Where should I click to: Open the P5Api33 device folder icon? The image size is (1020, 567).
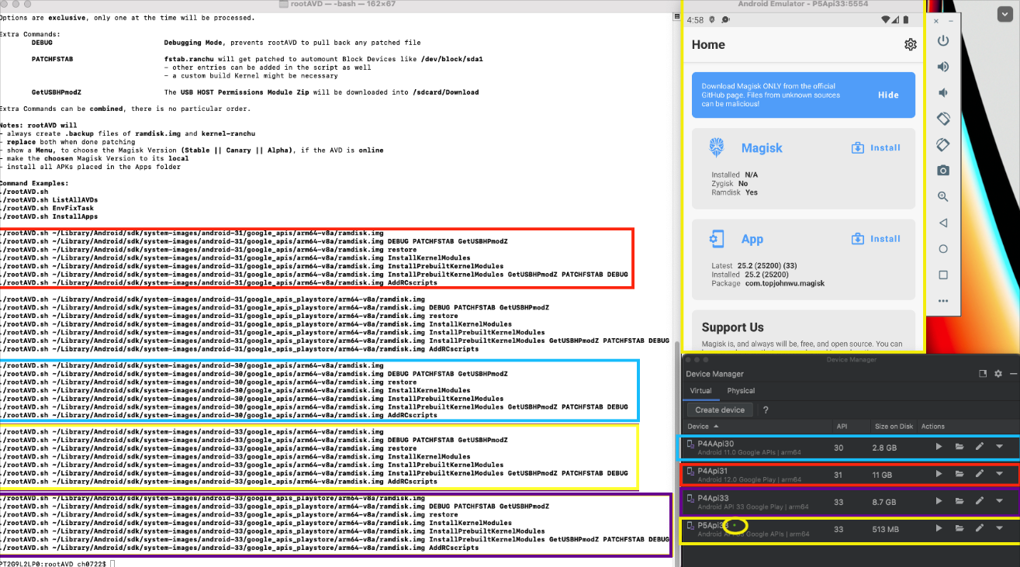pos(959,528)
